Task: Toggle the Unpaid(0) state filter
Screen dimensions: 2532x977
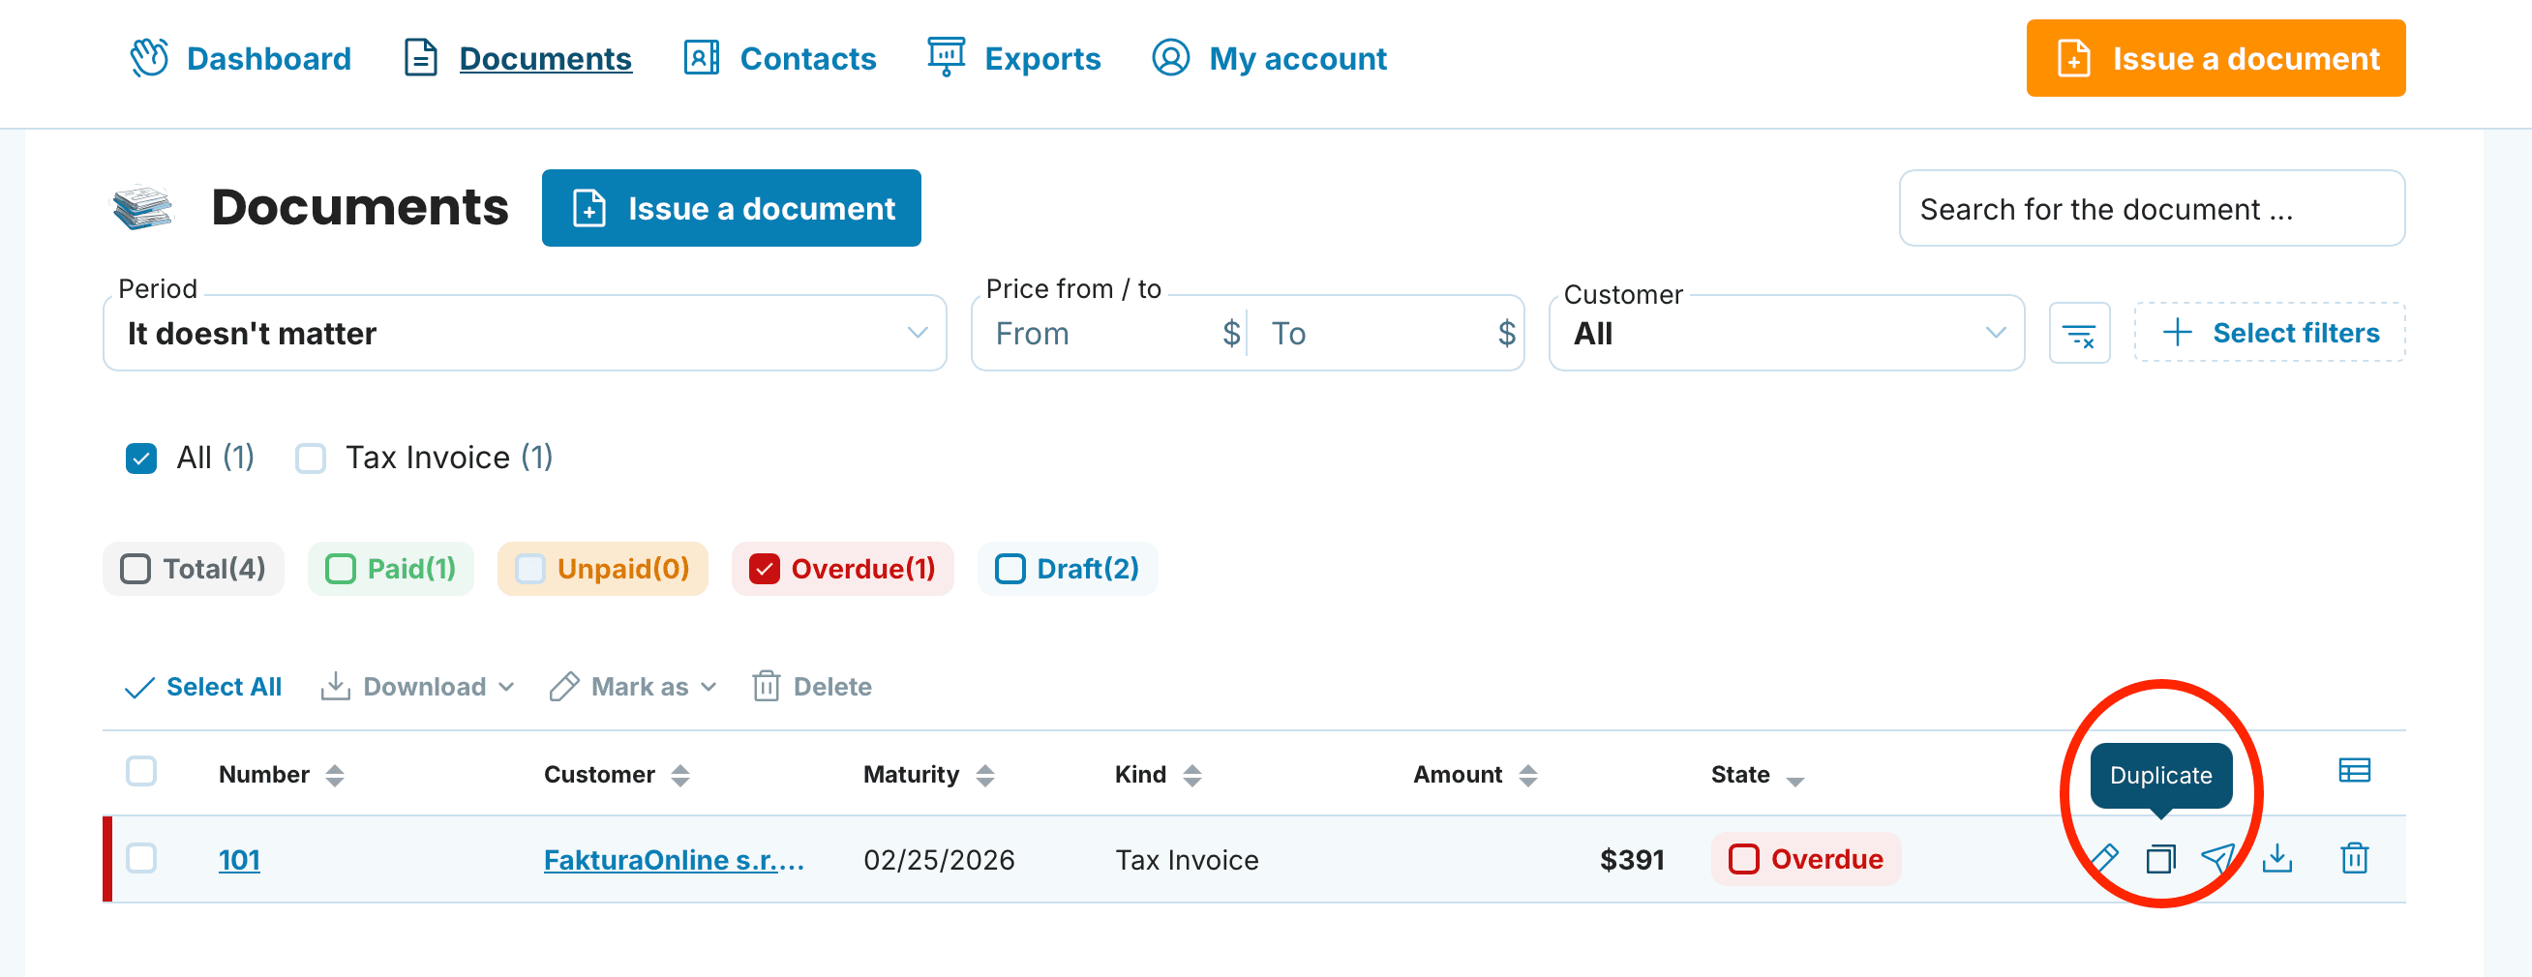Action: (604, 570)
